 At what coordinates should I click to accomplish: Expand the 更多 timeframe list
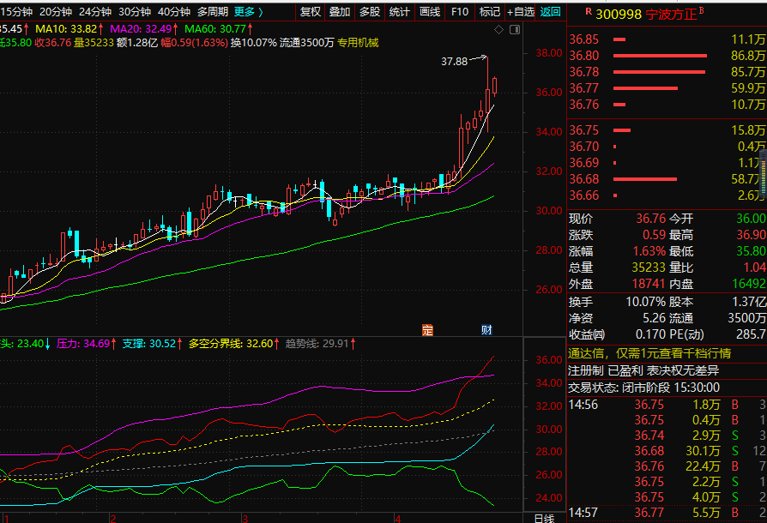click(x=248, y=12)
